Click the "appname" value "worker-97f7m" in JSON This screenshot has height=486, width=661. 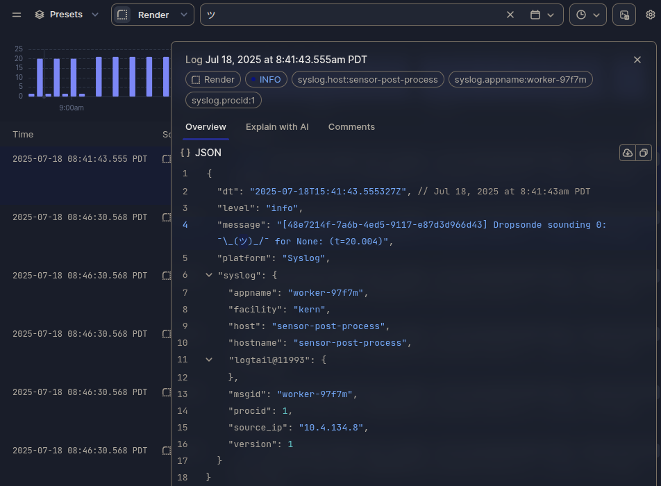(x=326, y=292)
